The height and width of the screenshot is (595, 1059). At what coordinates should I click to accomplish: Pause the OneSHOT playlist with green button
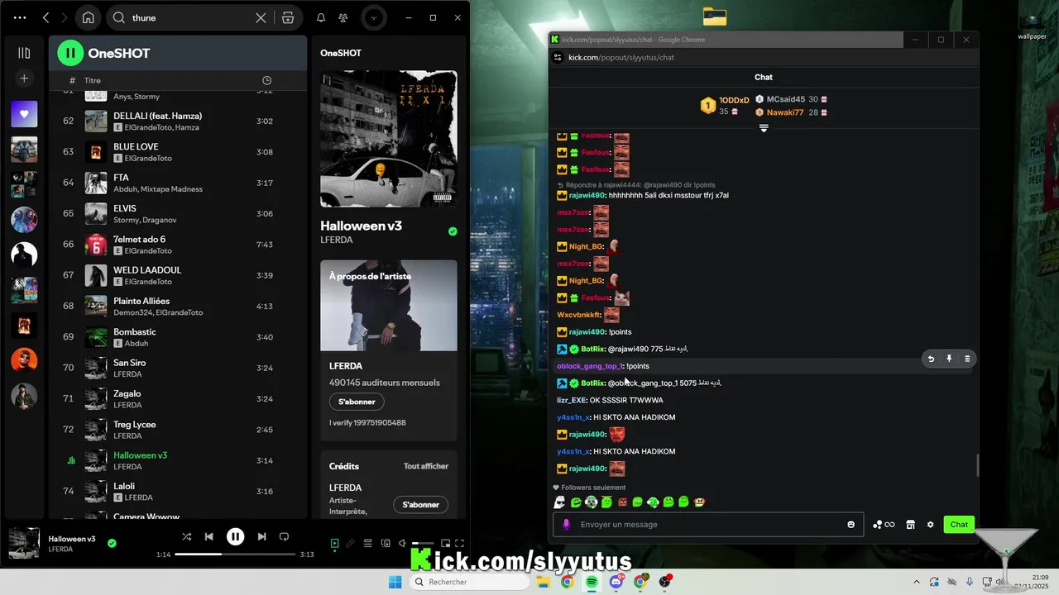point(70,53)
